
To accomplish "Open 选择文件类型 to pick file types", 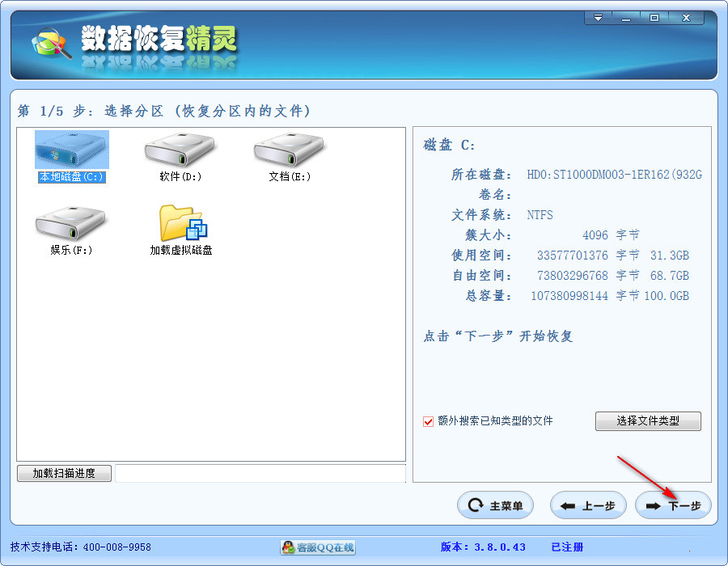I will click(x=647, y=421).
